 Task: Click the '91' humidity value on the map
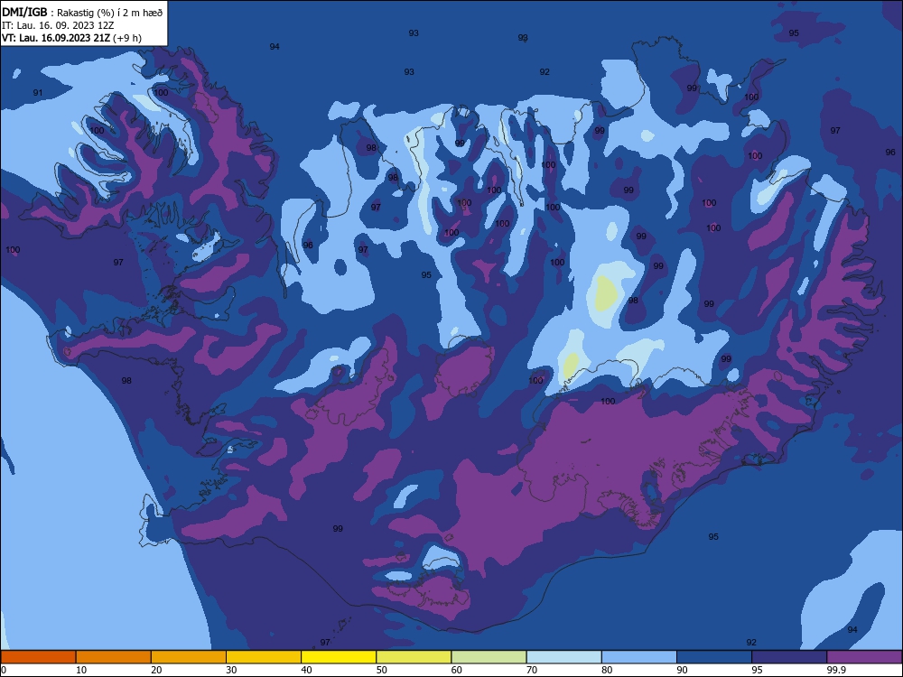38,93
